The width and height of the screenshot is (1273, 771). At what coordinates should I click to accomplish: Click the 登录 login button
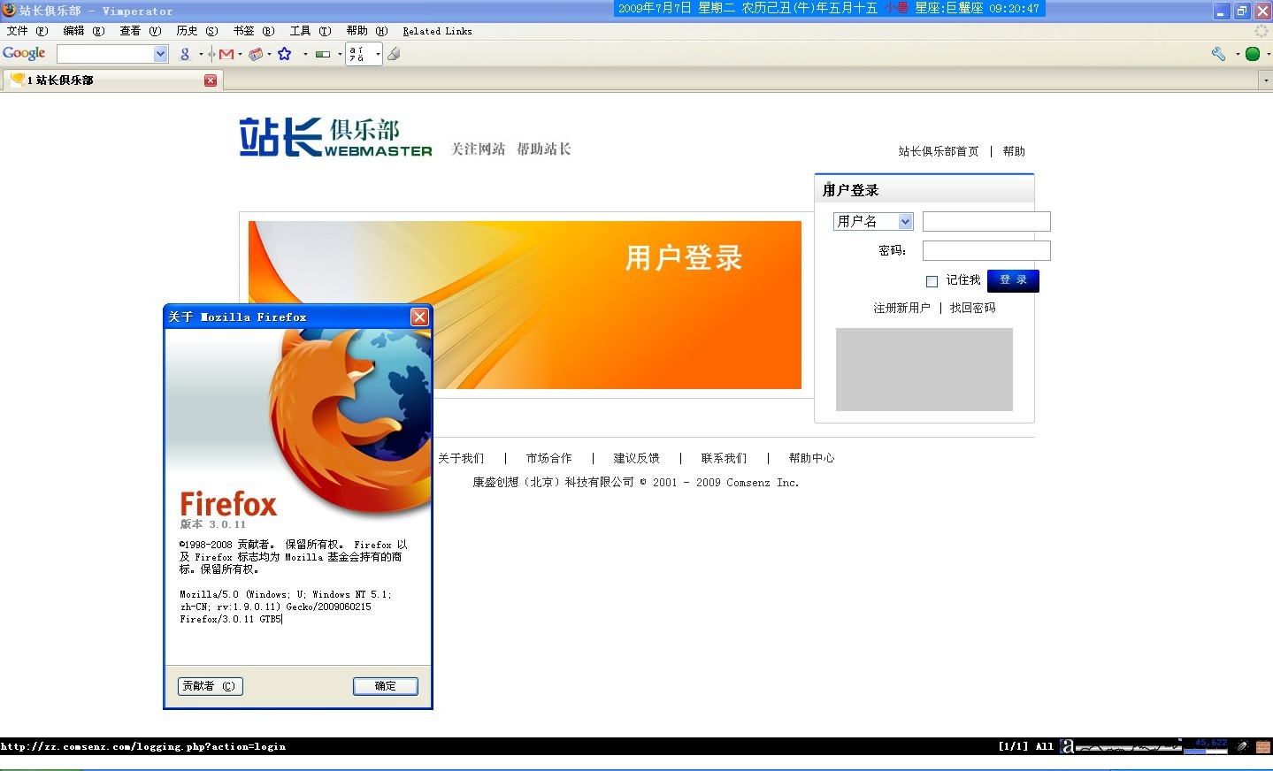click(1013, 280)
